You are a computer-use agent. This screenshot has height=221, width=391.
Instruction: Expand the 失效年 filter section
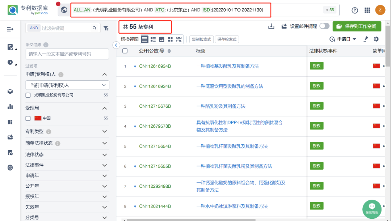105,207
